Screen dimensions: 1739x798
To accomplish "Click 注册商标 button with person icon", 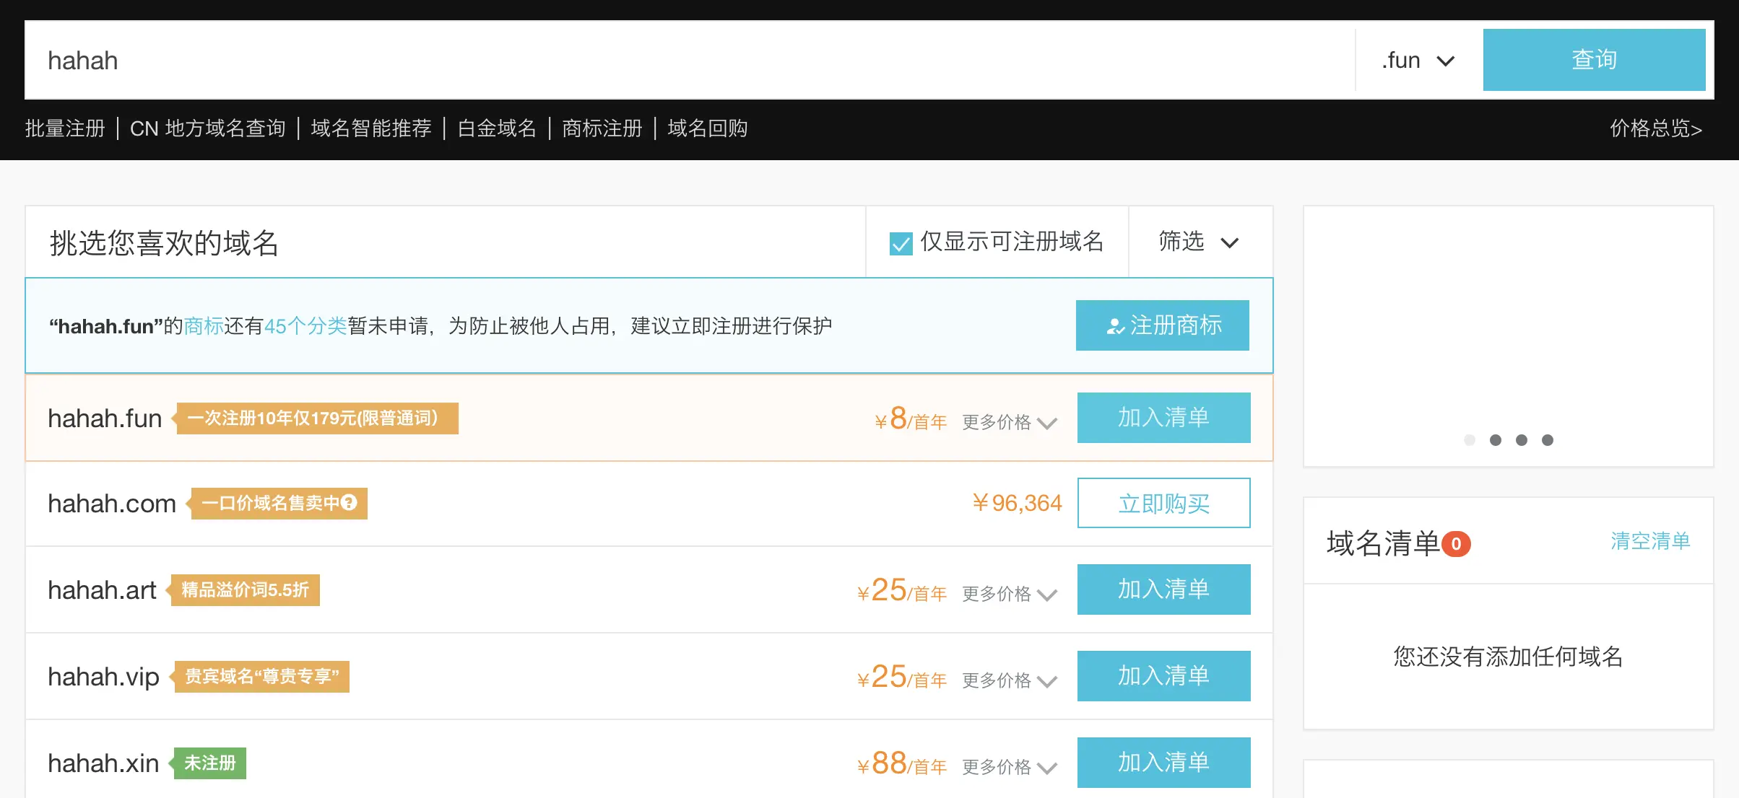I will point(1162,325).
